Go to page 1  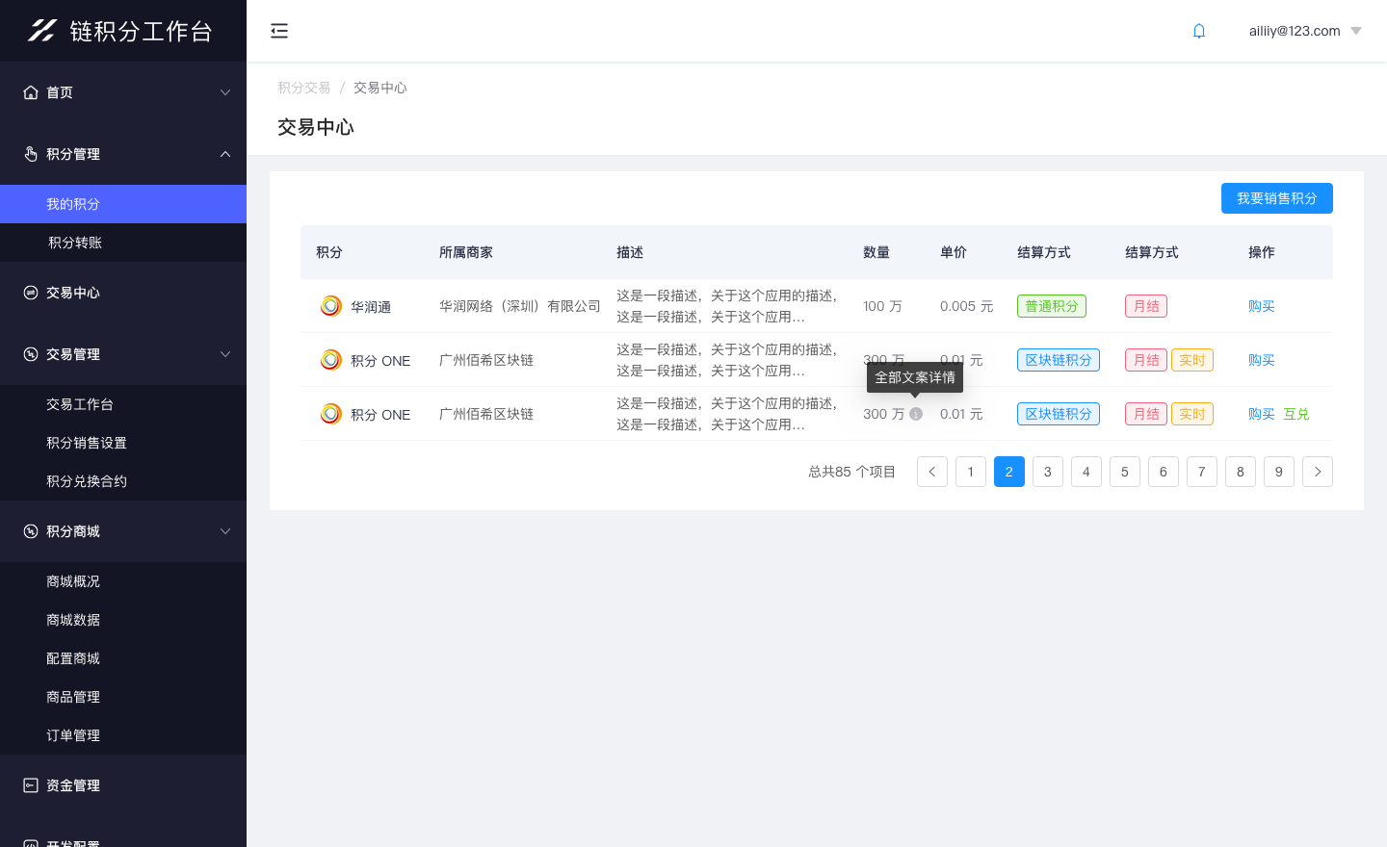(971, 472)
